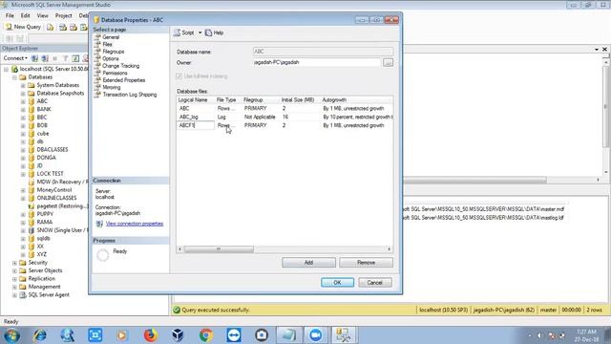611x344 pixels.
Task: Click the Remove file button
Action: 366,263
